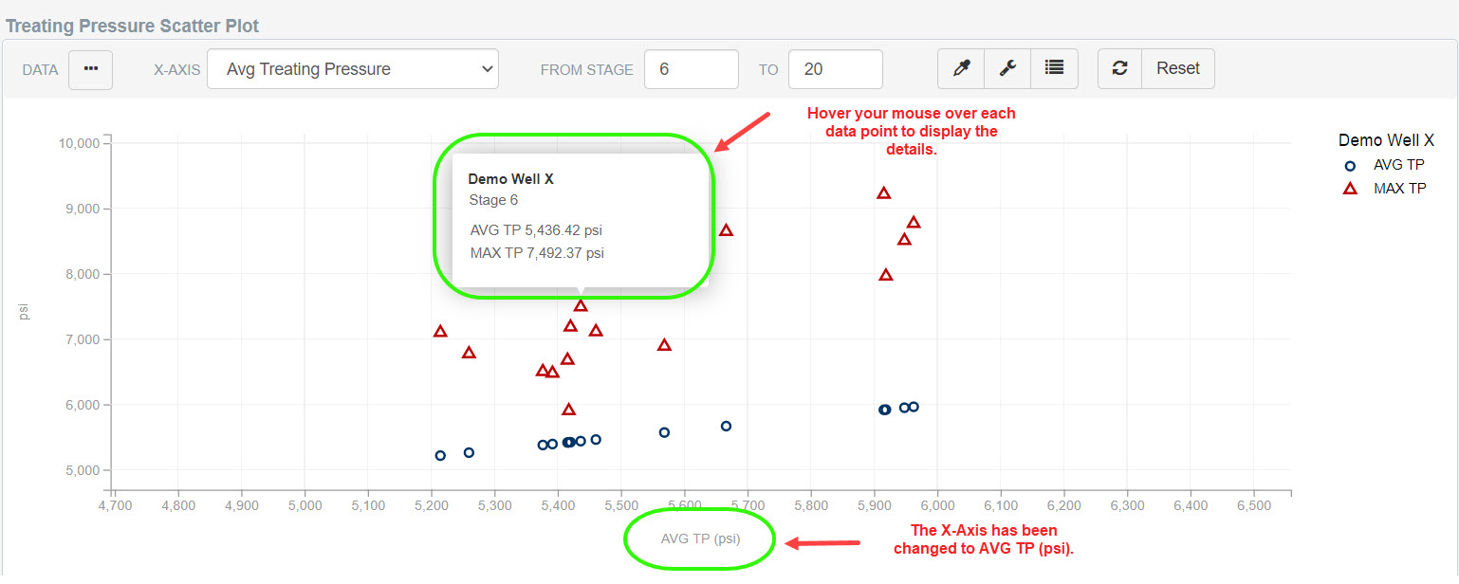Click the Treating Pressure Scatter Plot title
This screenshot has width=1459, height=584.
pos(133,27)
